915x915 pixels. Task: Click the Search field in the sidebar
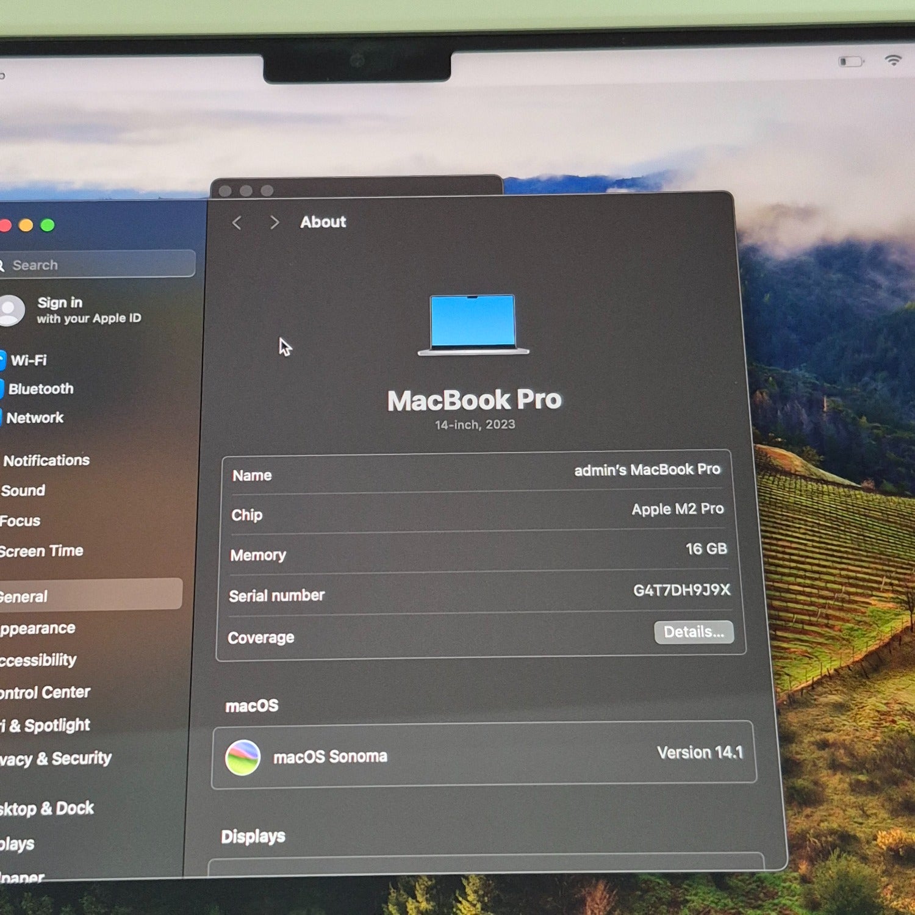click(98, 264)
